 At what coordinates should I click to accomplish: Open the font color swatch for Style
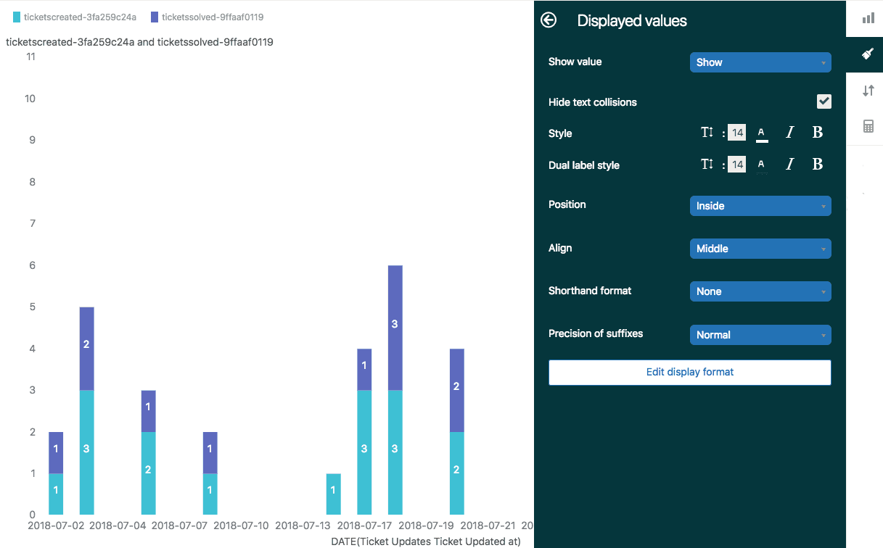click(x=761, y=132)
